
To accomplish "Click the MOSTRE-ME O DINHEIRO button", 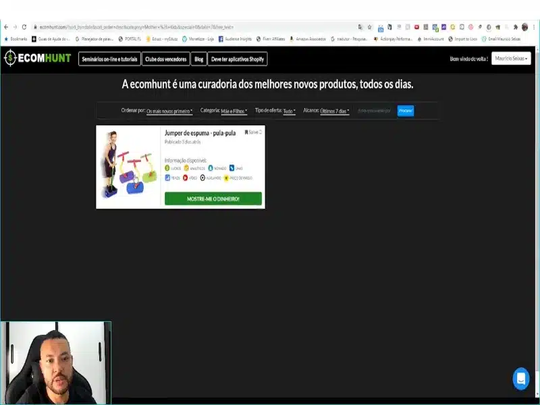I will tap(213, 198).
